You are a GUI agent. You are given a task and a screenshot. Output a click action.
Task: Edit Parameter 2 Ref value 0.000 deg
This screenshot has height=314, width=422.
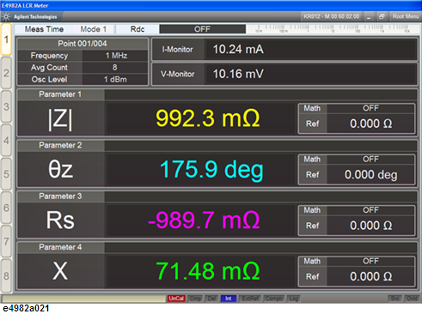click(370, 174)
